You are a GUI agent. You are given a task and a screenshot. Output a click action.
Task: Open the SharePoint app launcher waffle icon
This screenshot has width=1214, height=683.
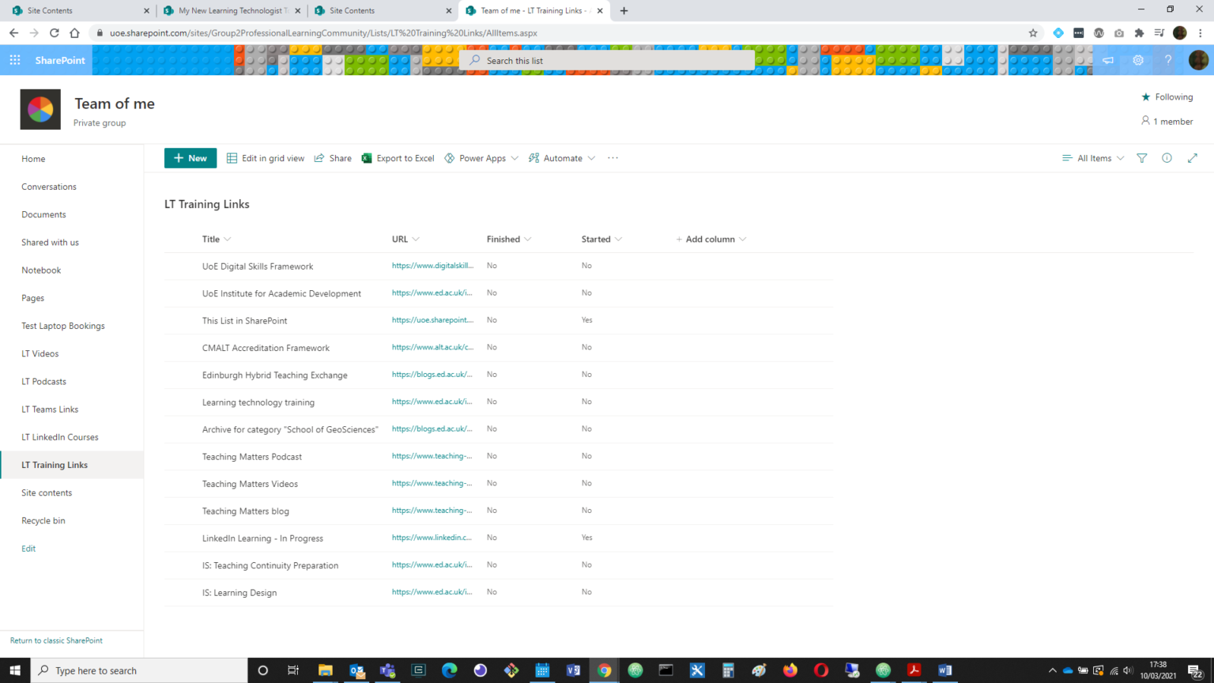point(14,60)
